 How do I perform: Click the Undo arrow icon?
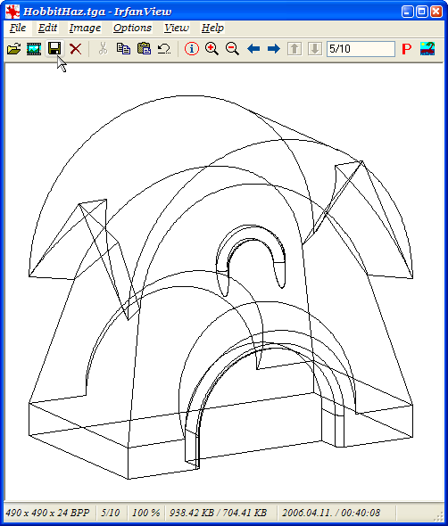tap(164, 49)
